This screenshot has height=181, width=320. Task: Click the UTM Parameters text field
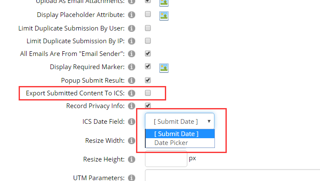232,175
